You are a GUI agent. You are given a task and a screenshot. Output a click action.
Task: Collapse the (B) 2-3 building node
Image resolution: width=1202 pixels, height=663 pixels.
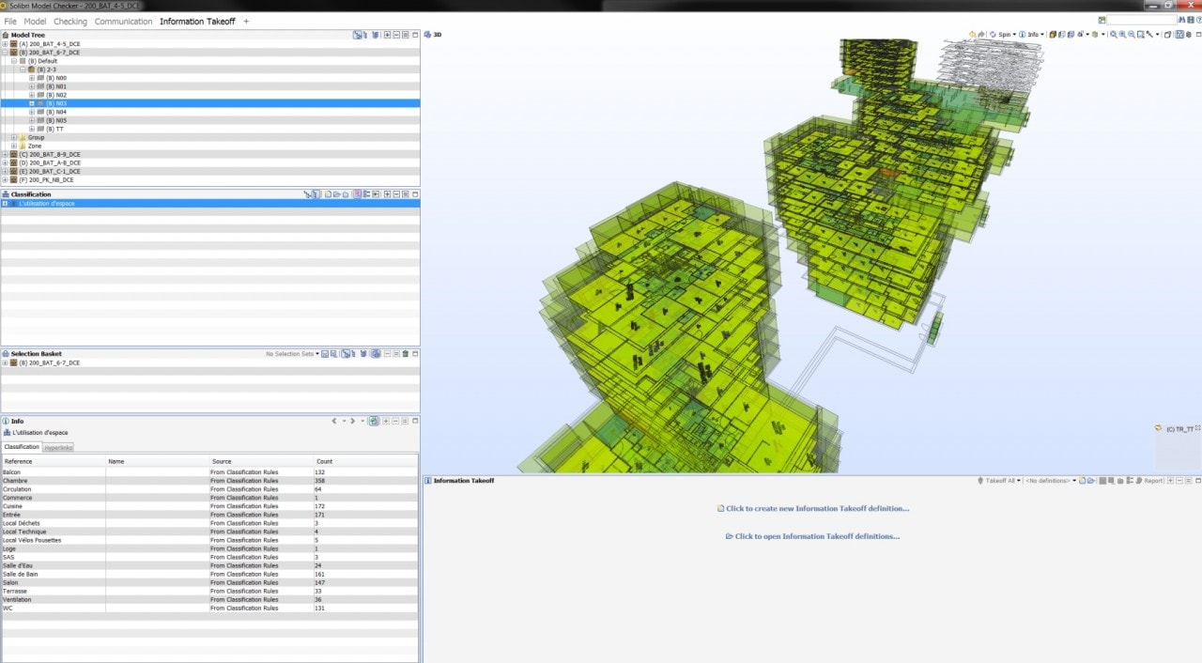23,69
